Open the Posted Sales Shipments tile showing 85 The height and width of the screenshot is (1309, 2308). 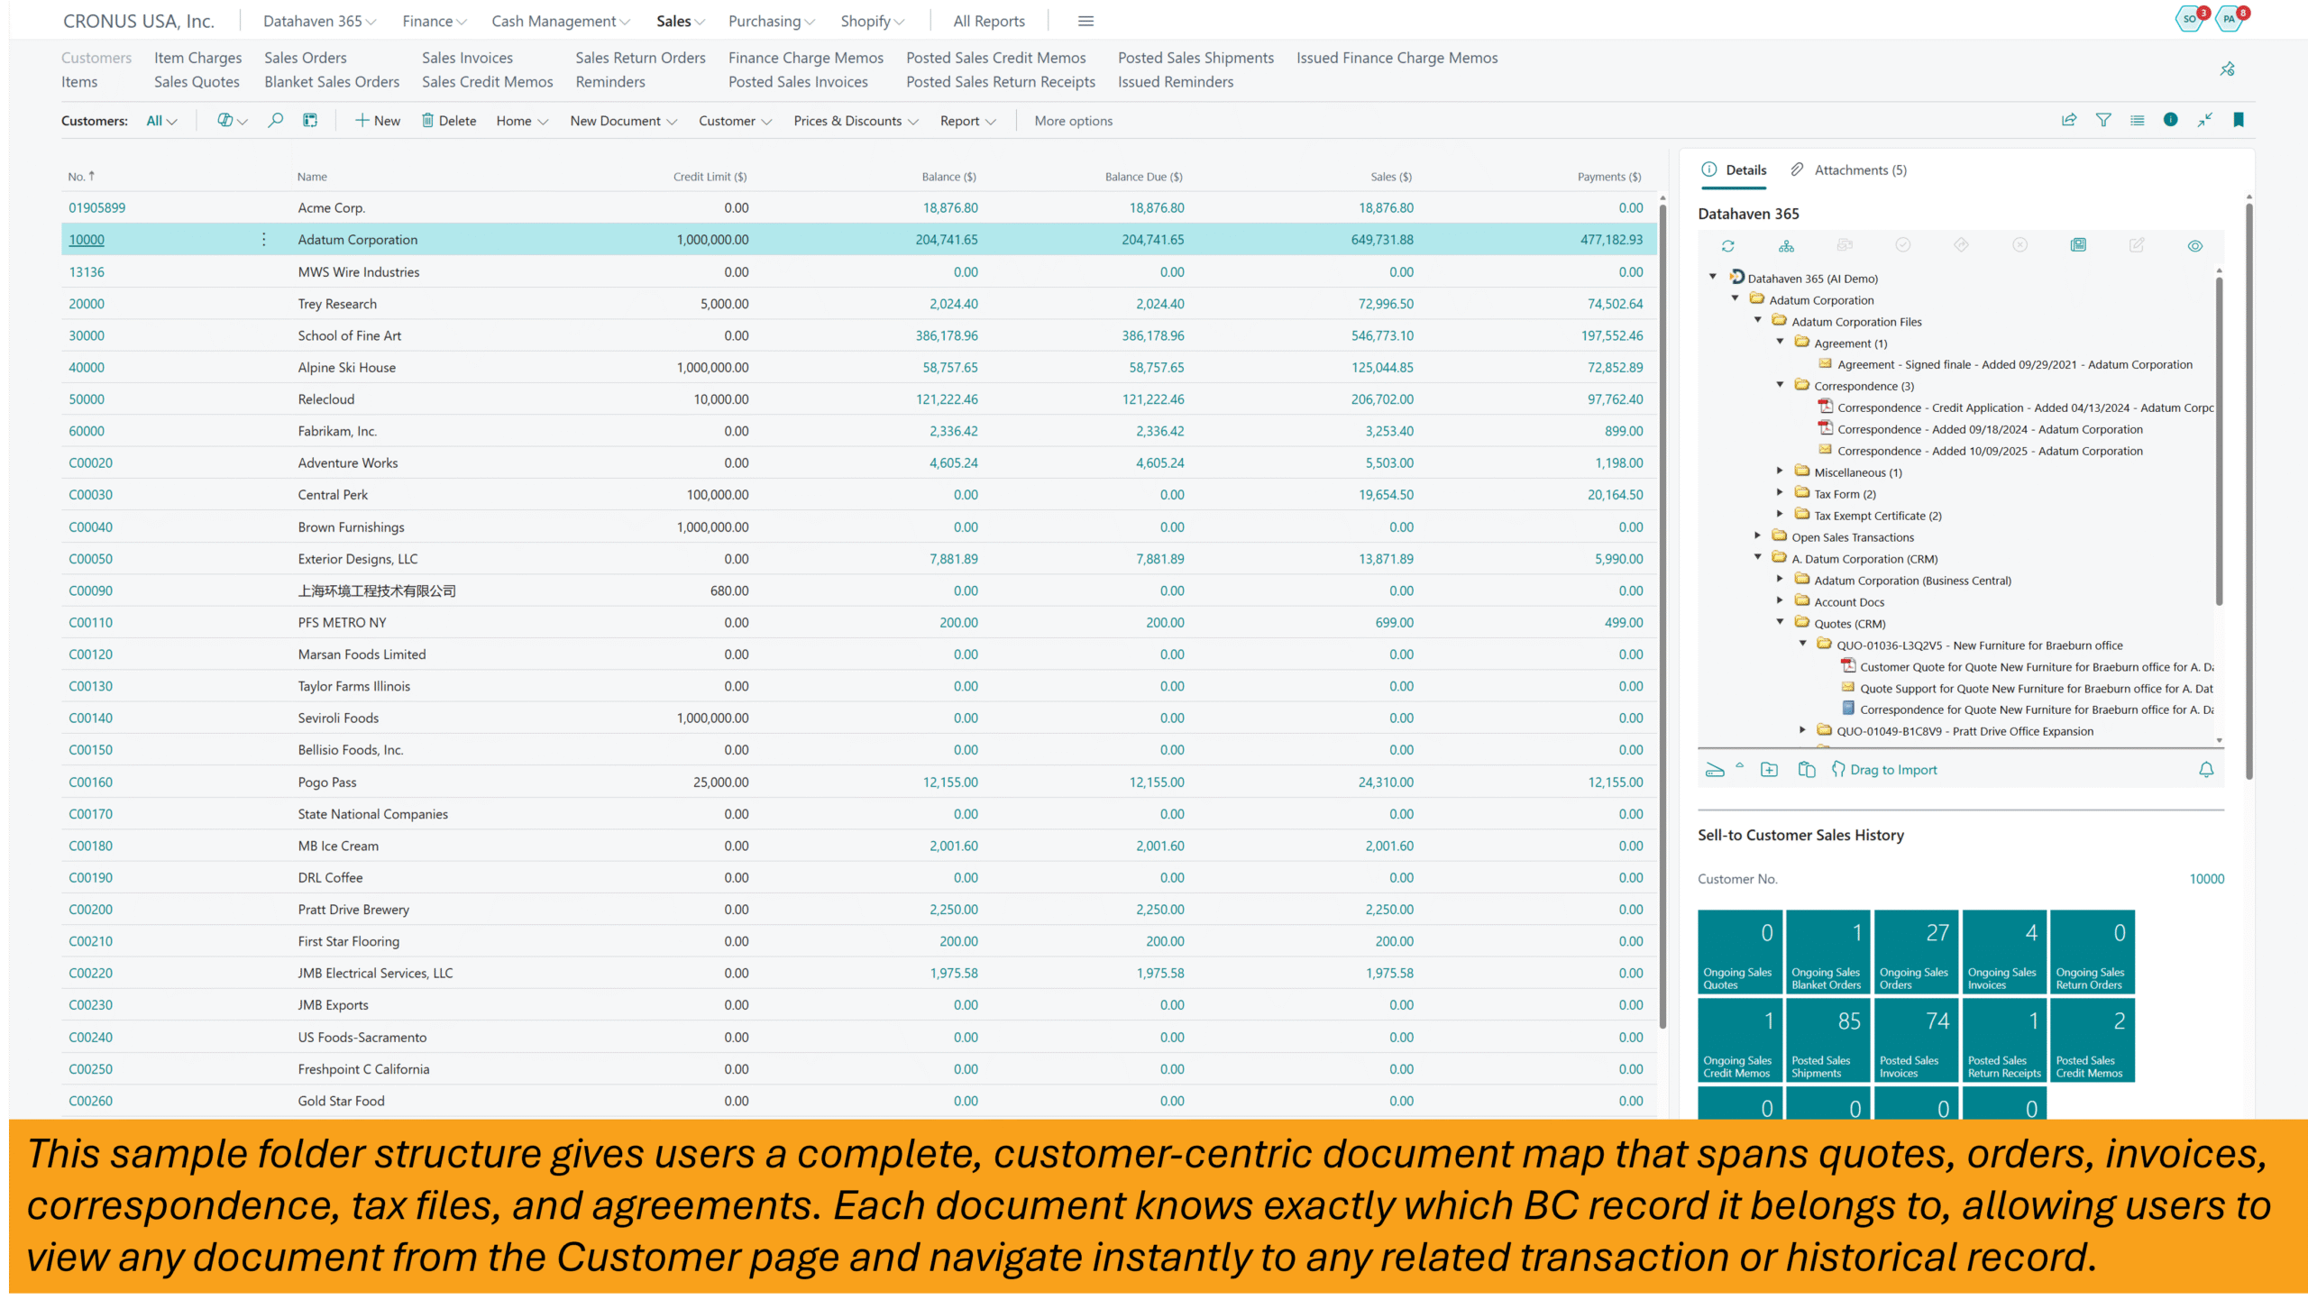[x=1827, y=1039]
